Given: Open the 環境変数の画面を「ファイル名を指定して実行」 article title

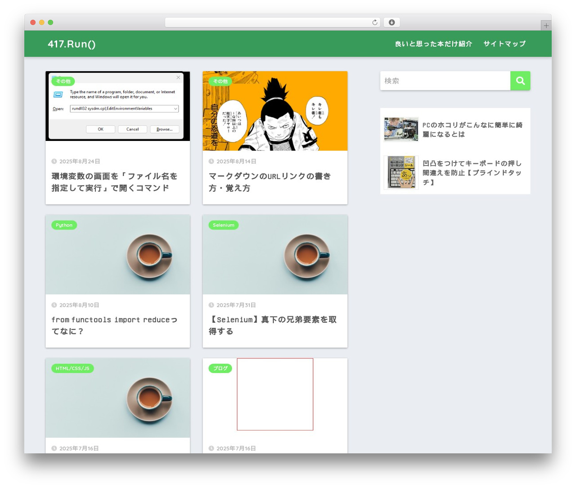Looking at the screenshot, I should point(114,182).
